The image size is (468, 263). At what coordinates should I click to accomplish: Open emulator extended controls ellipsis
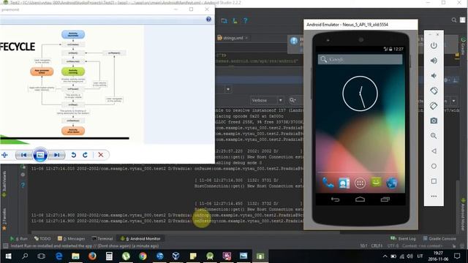coord(434,197)
